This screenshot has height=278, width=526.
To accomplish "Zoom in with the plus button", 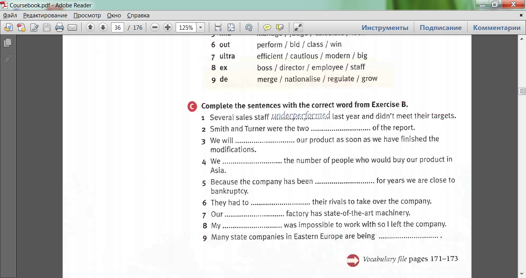I will (x=167, y=27).
